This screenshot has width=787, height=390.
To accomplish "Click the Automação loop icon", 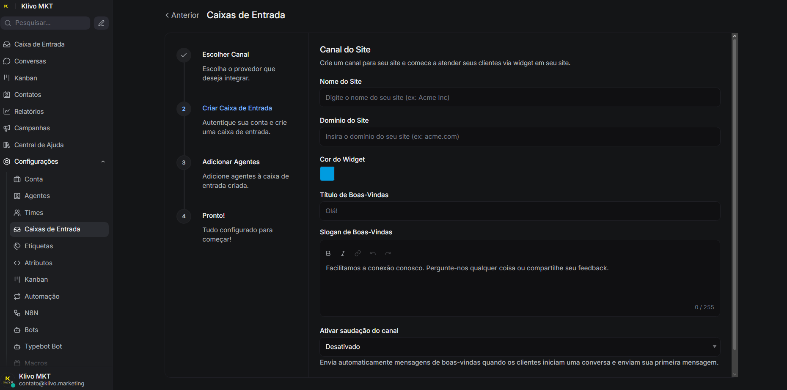I will click(x=17, y=297).
